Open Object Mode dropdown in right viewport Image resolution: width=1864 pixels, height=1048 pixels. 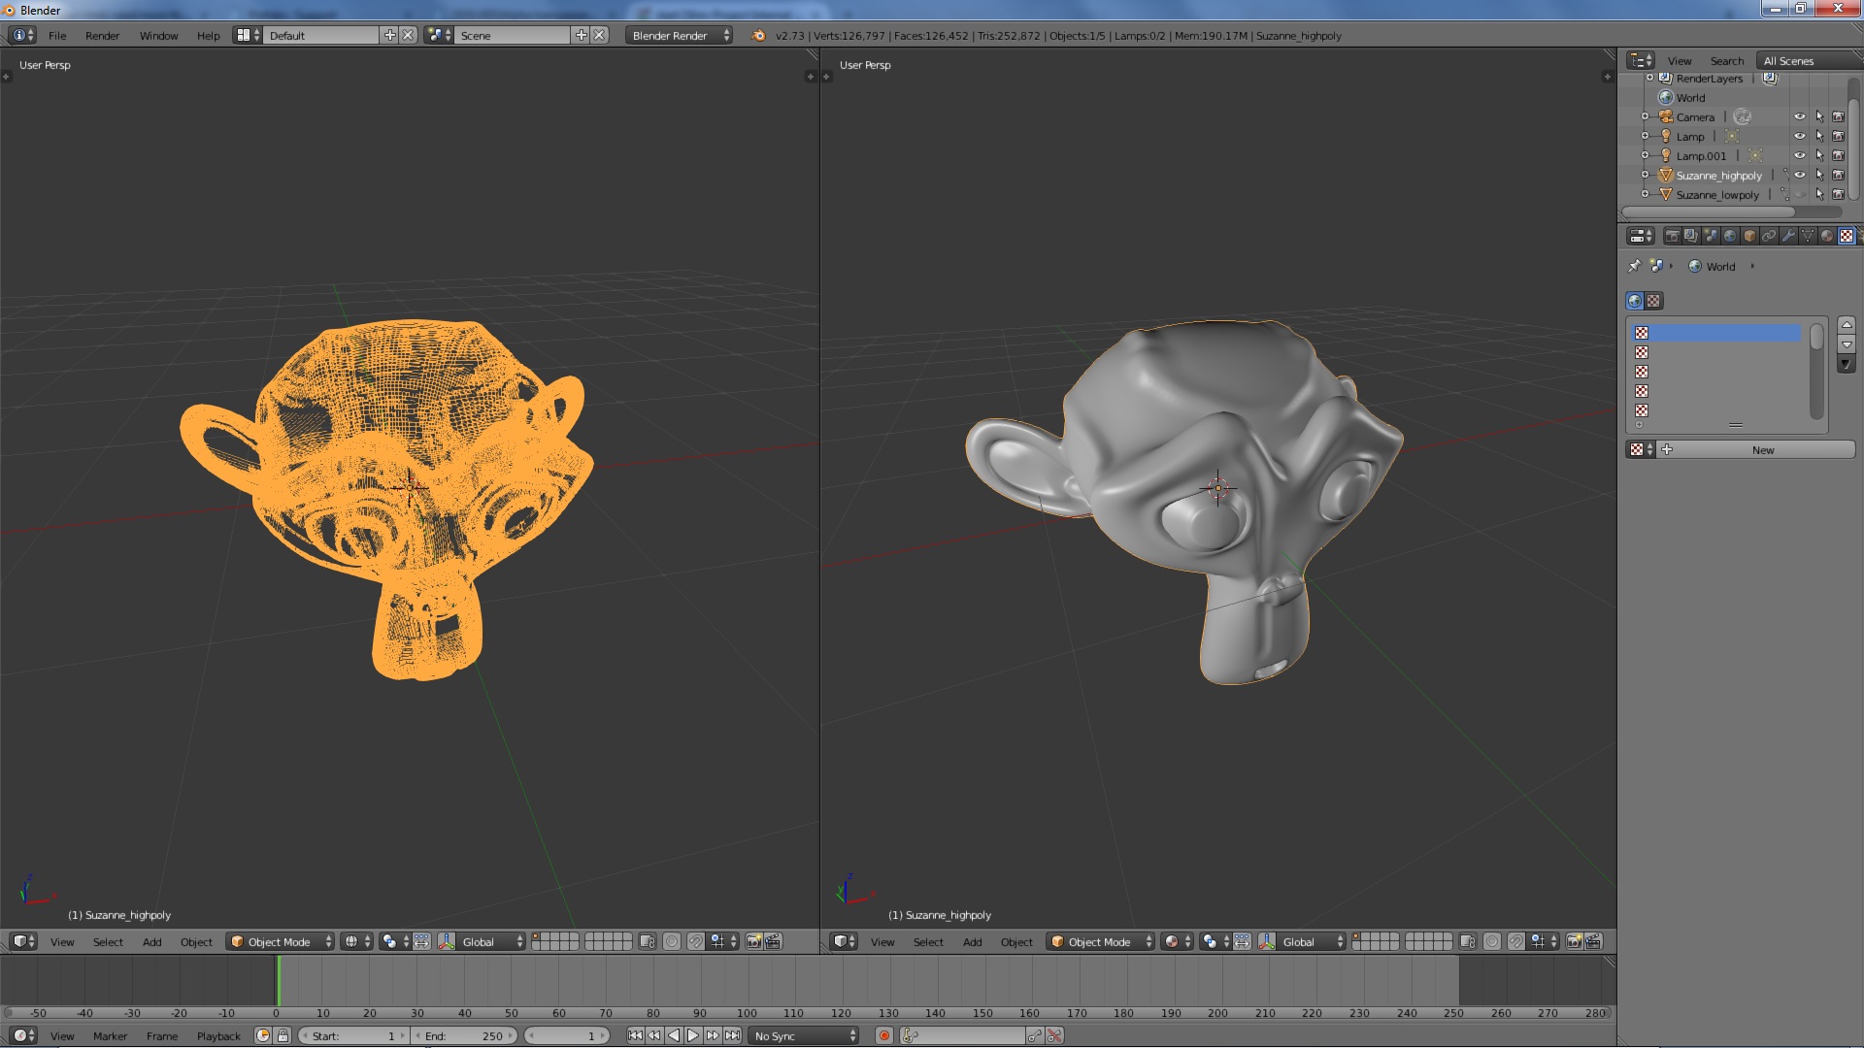point(1101,941)
